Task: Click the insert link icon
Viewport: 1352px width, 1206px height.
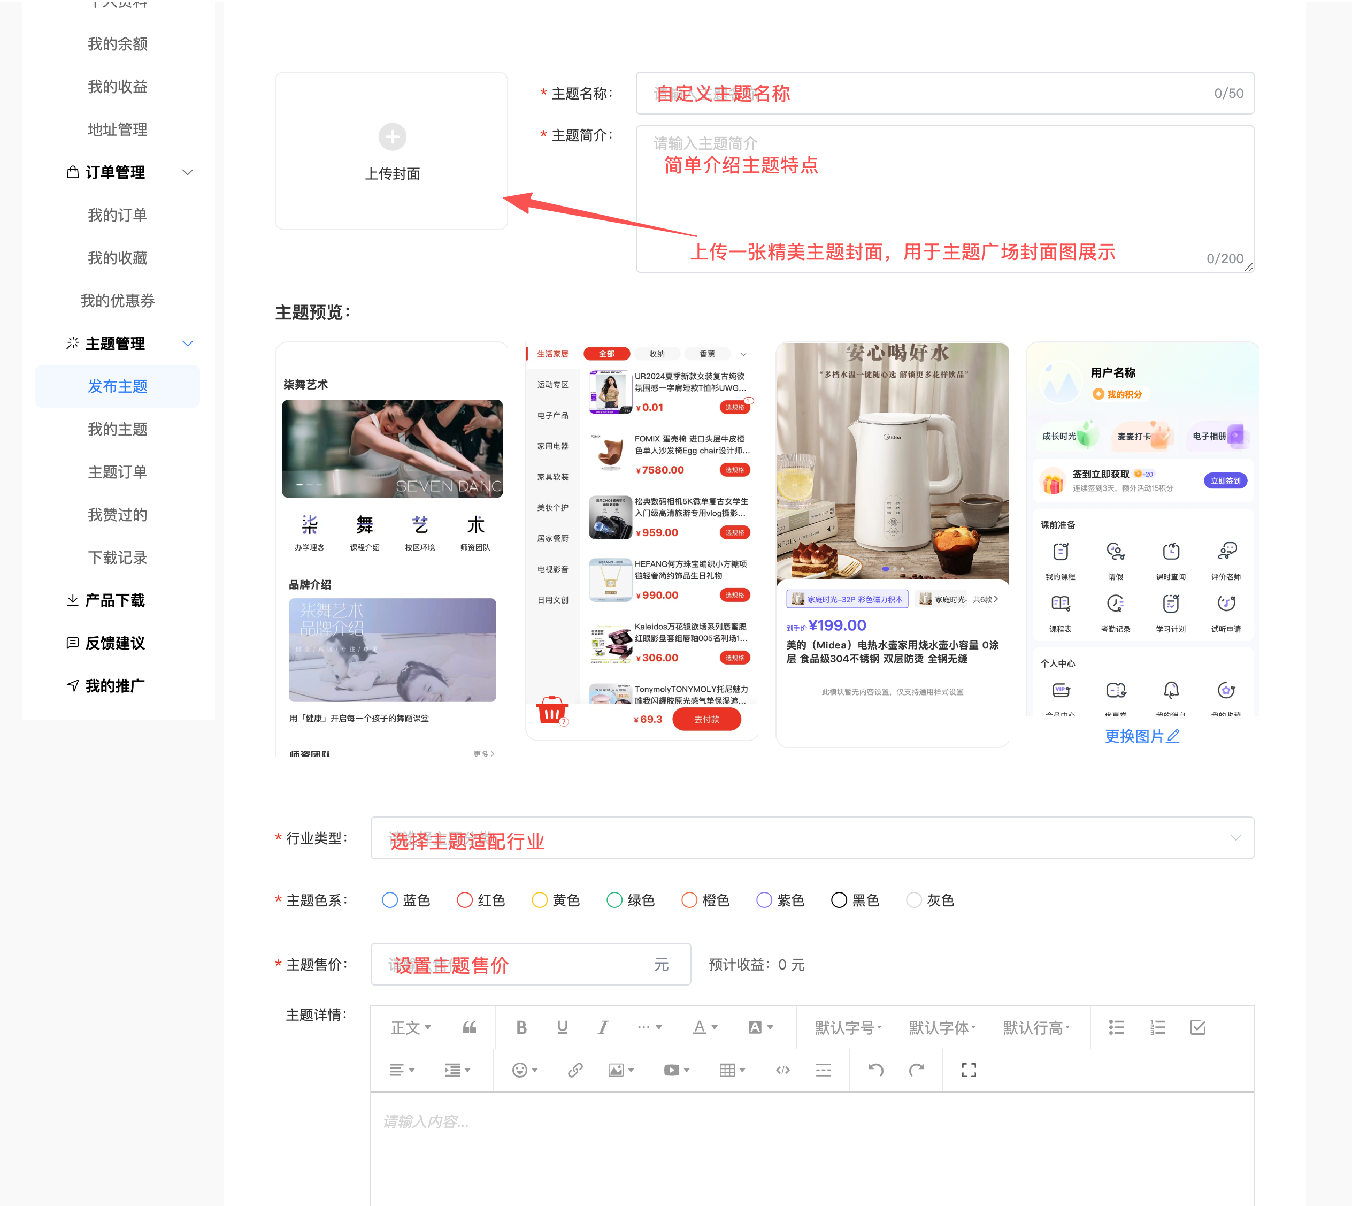Action: coord(575,1070)
